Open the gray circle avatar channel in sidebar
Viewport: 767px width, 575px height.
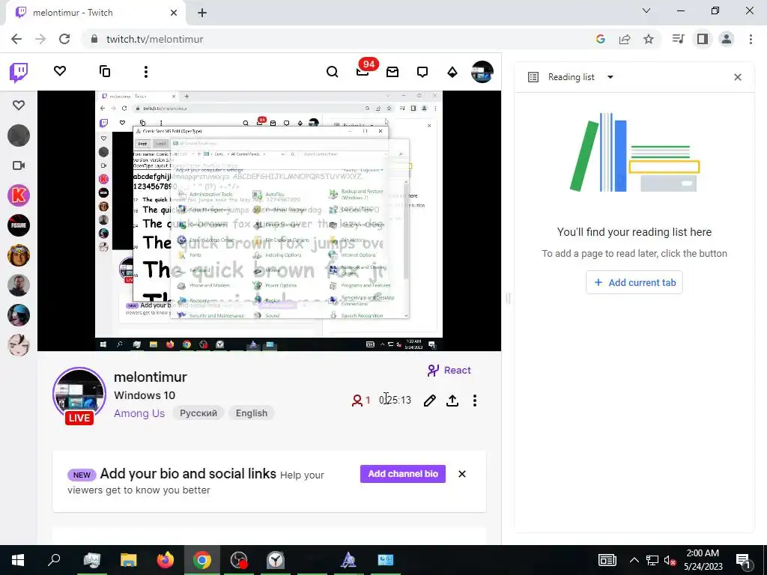pos(19,136)
